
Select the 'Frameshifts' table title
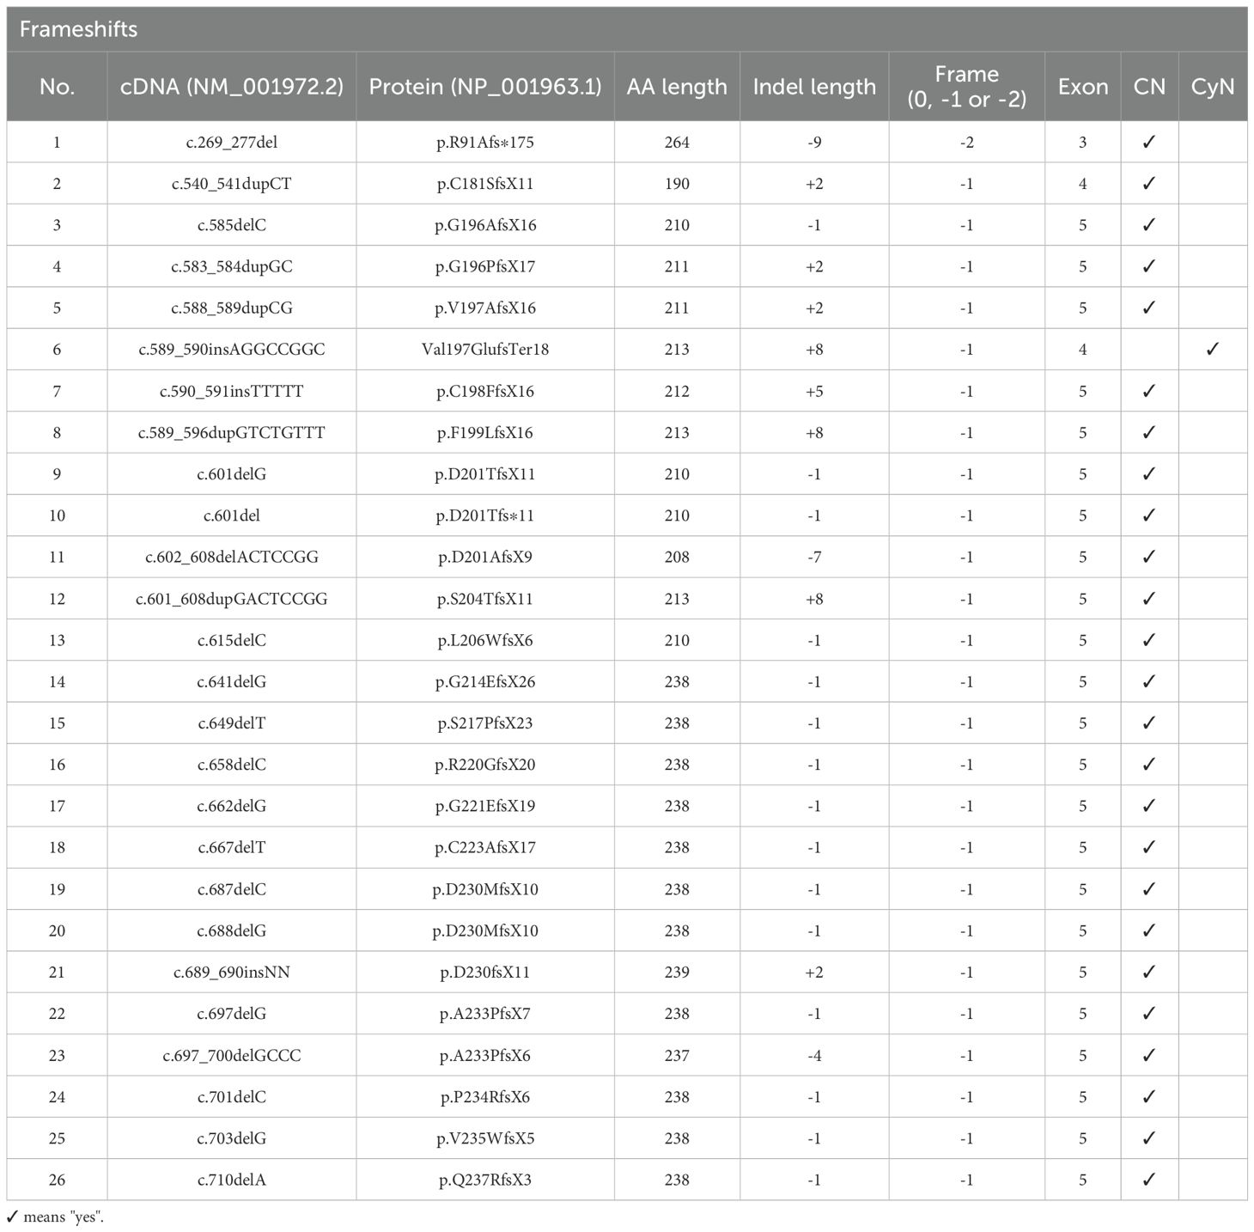[x=78, y=29]
